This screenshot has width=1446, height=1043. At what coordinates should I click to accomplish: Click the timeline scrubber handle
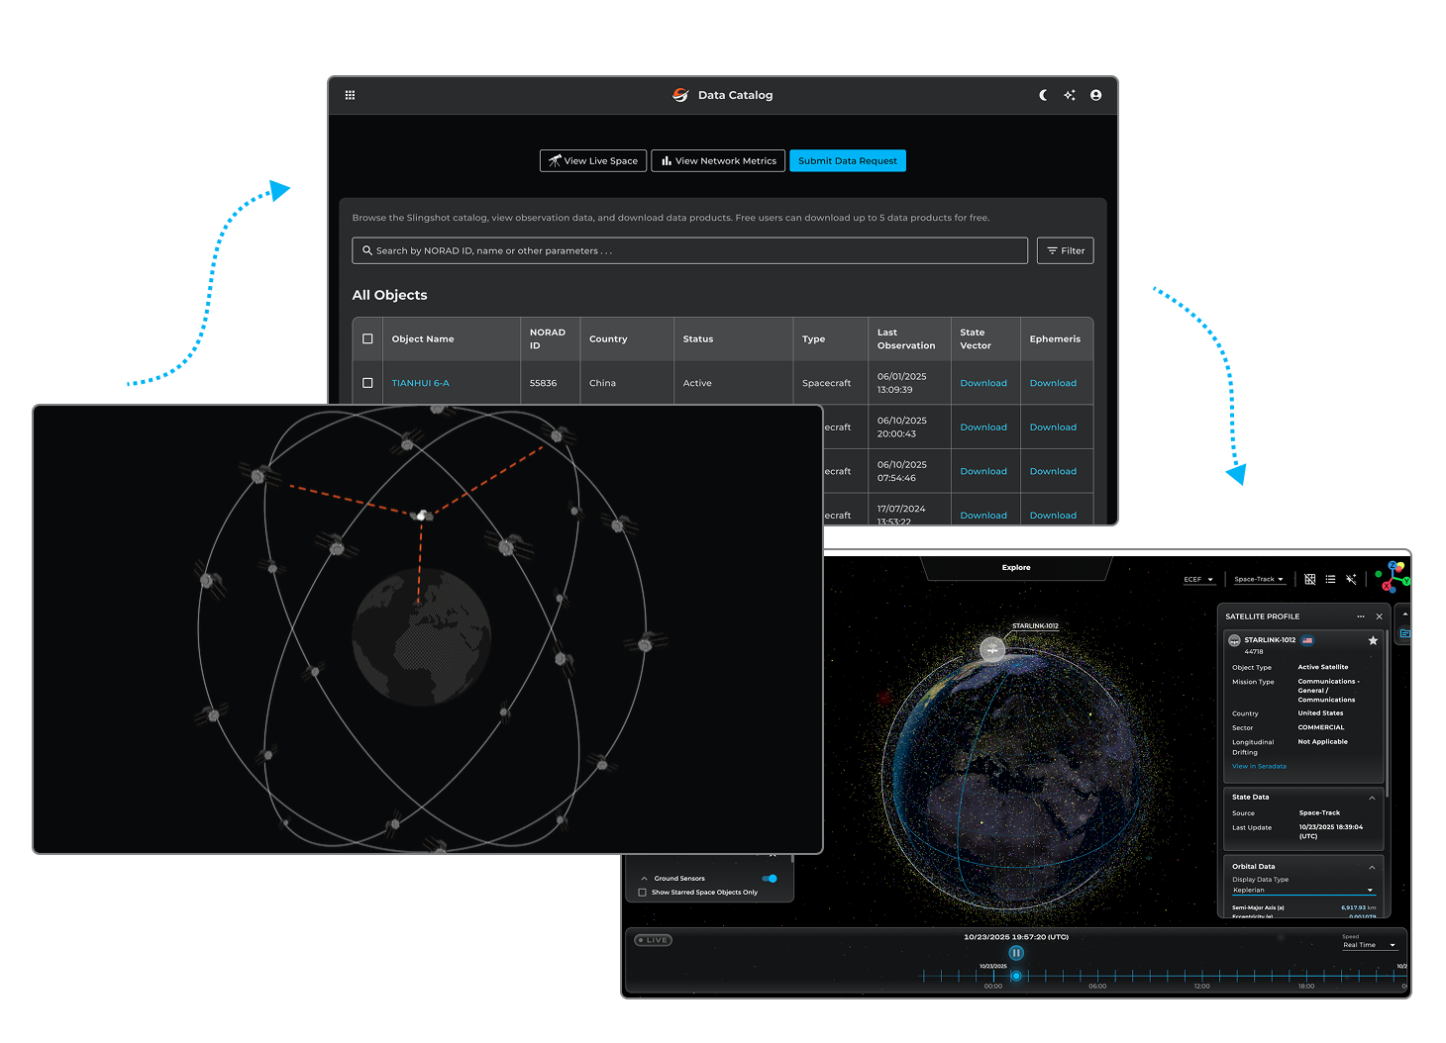1016,976
